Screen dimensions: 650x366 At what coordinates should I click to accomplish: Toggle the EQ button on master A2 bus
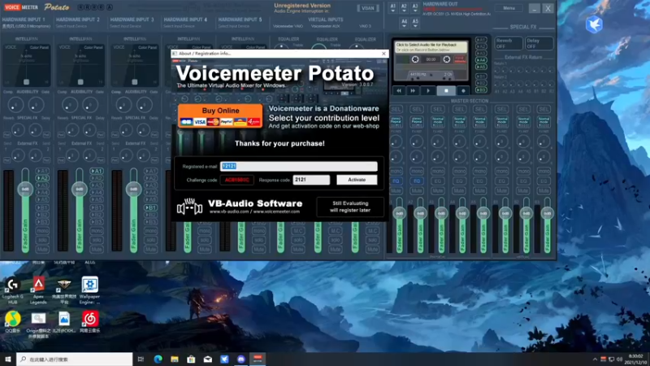(417, 181)
